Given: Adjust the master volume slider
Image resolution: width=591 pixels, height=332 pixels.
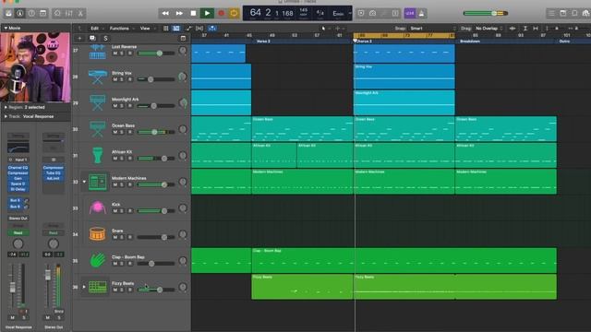Looking at the screenshot, I should click(486, 13).
